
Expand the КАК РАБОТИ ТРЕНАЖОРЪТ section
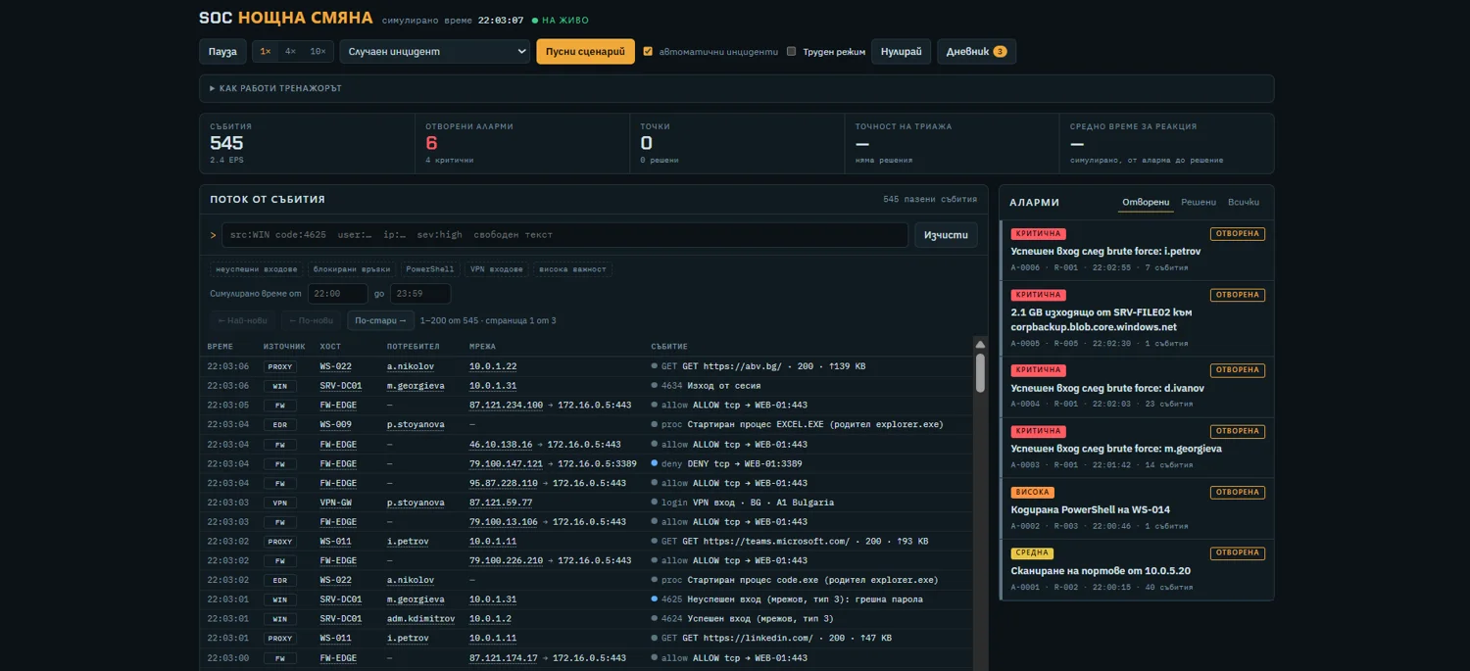click(x=736, y=88)
